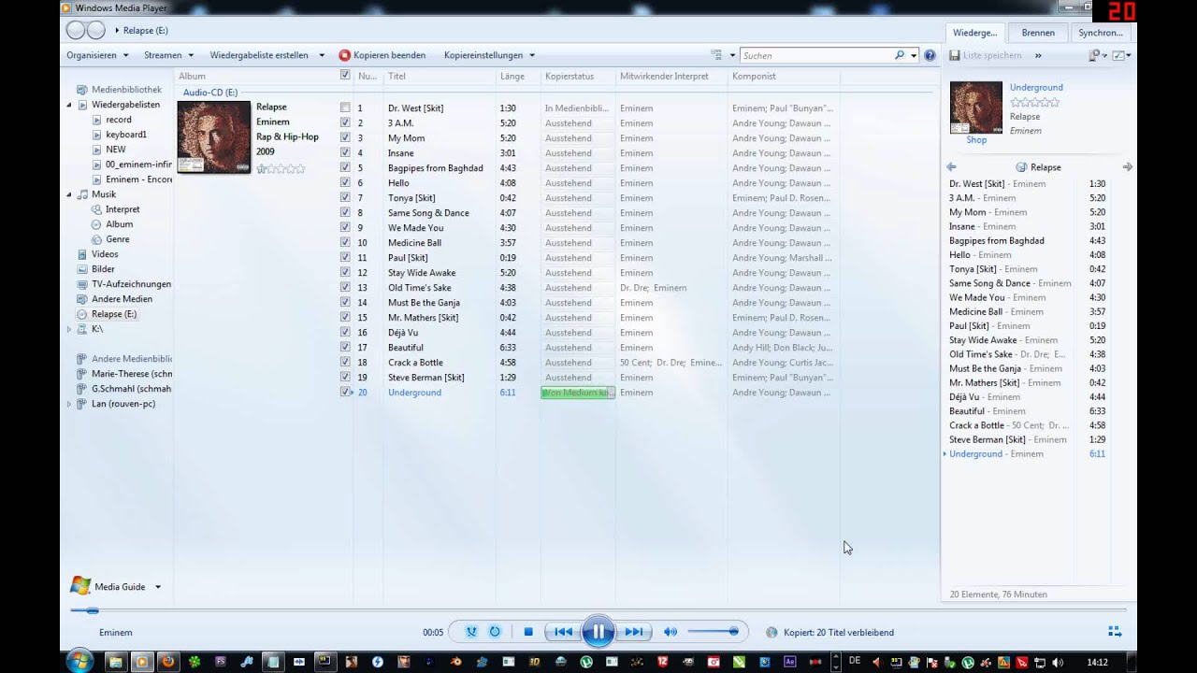
Task: Stop playback with the stop button
Action: [528, 632]
